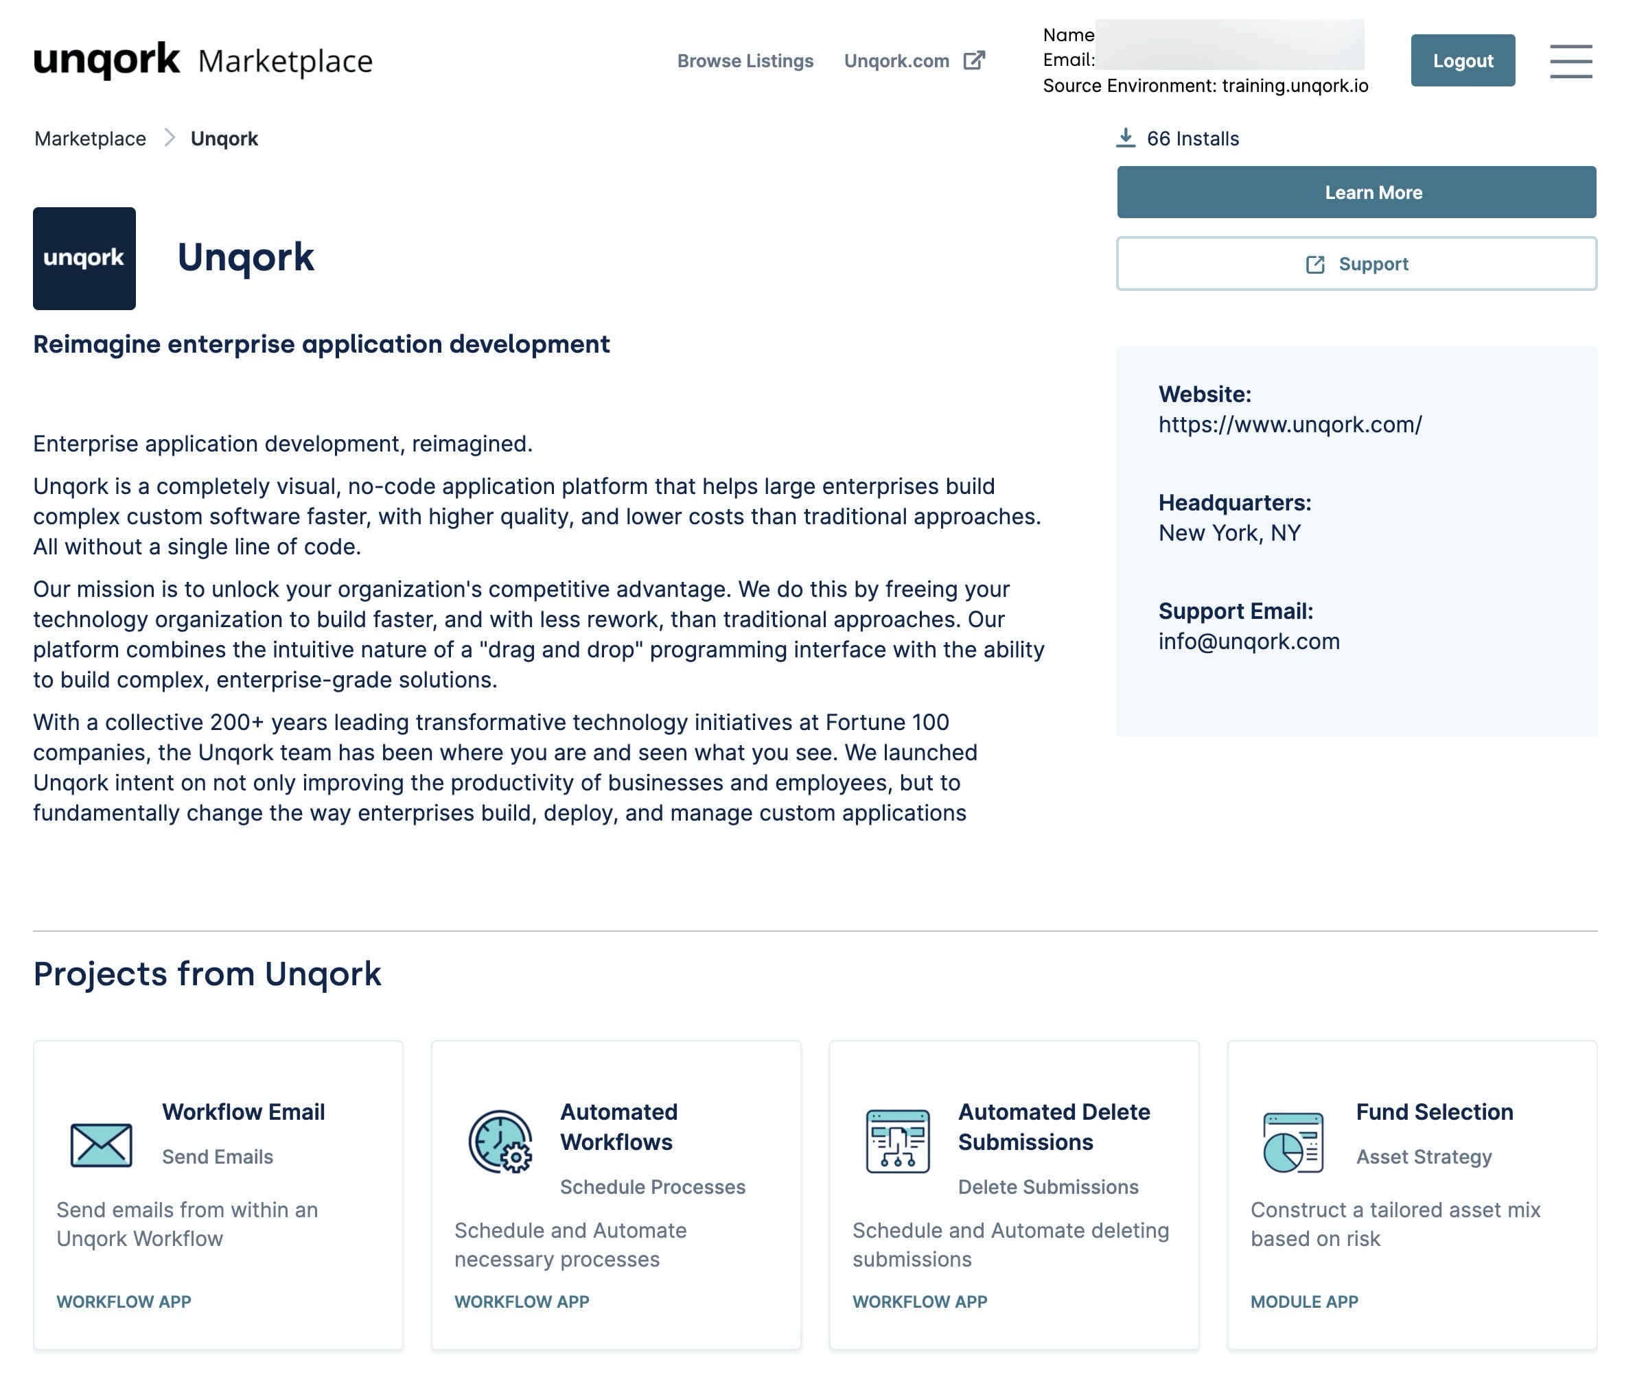The height and width of the screenshot is (1375, 1635).
Task: Click 'Send emails from within an Unqork Workflow' description
Action: tap(187, 1225)
